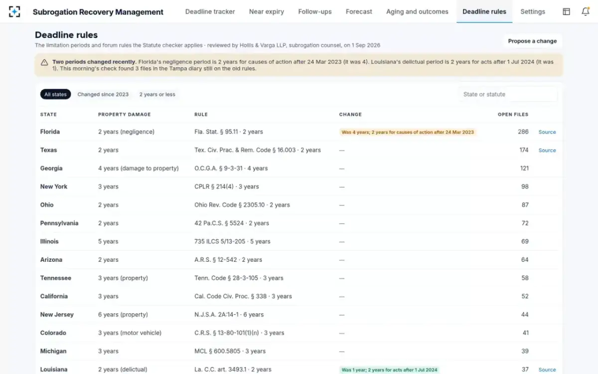Click the 3 years (motor vehicle) cell
Screen dimensions: 598x374
tap(130, 333)
